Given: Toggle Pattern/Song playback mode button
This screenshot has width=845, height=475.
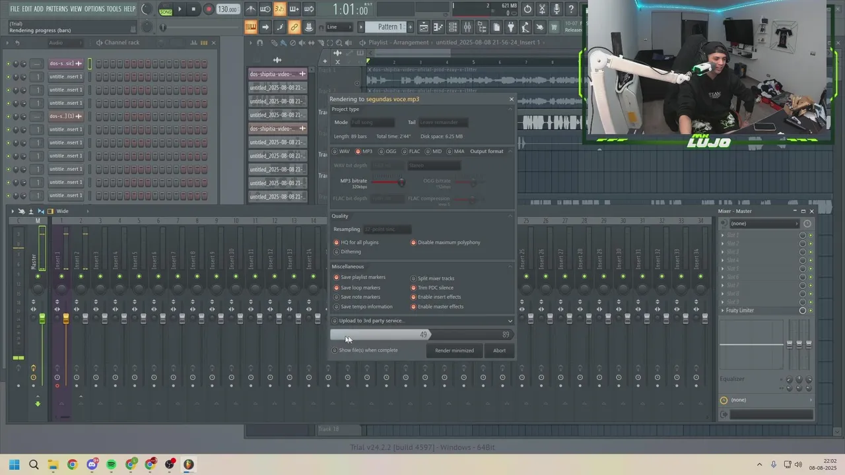Looking at the screenshot, I should coord(166,9).
